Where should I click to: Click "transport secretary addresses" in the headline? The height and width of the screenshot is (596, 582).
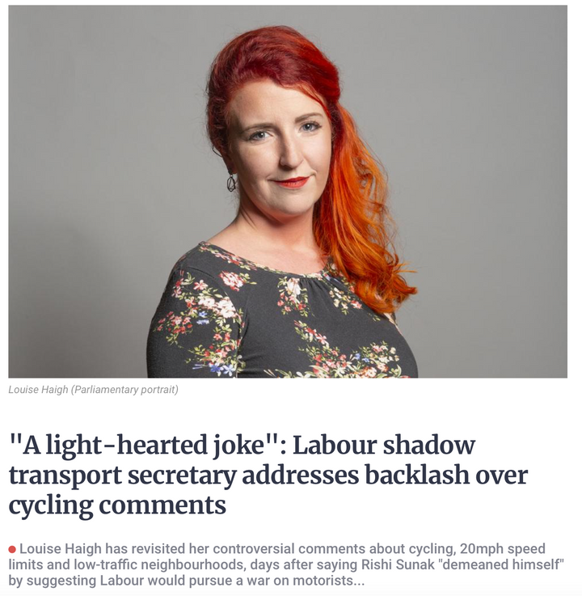click(183, 476)
